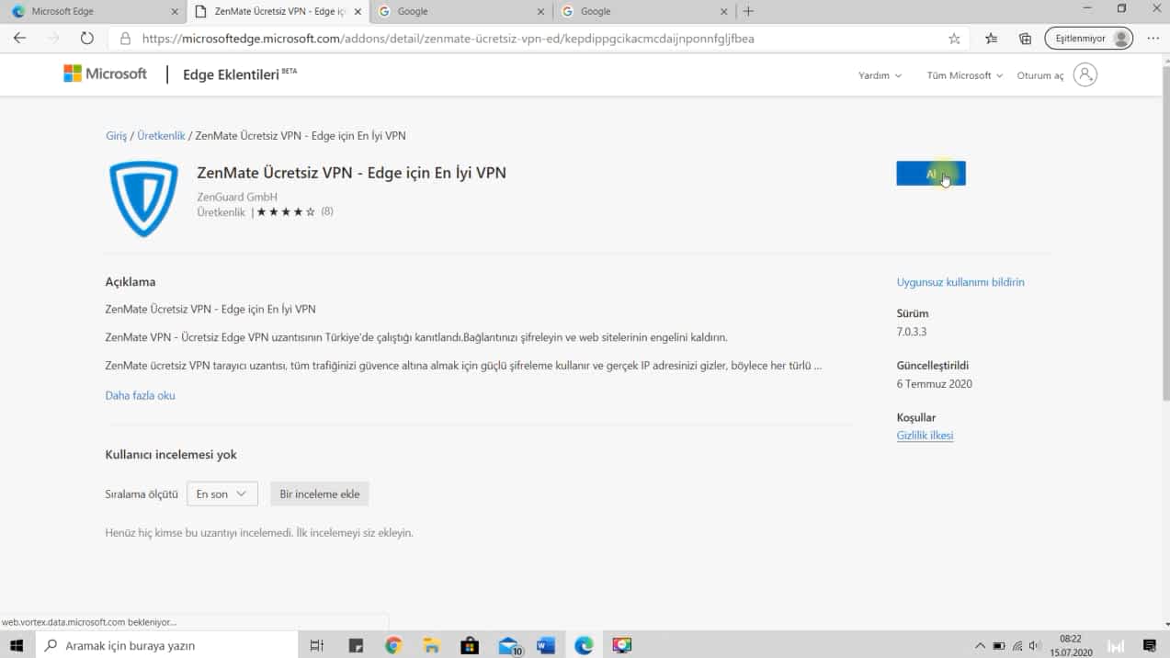
Task: Click the browser Back arrow
Action: click(x=19, y=39)
